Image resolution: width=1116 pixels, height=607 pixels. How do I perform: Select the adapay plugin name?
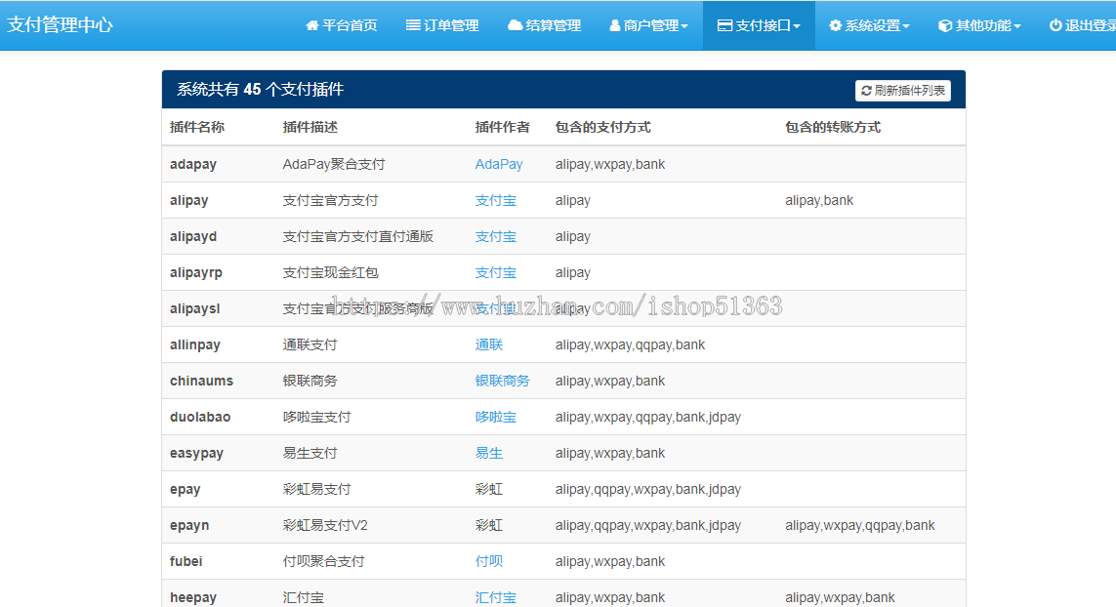pos(193,164)
